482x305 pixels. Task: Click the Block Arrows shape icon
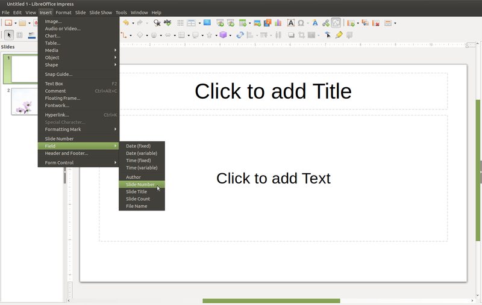pyautogui.click(x=168, y=35)
